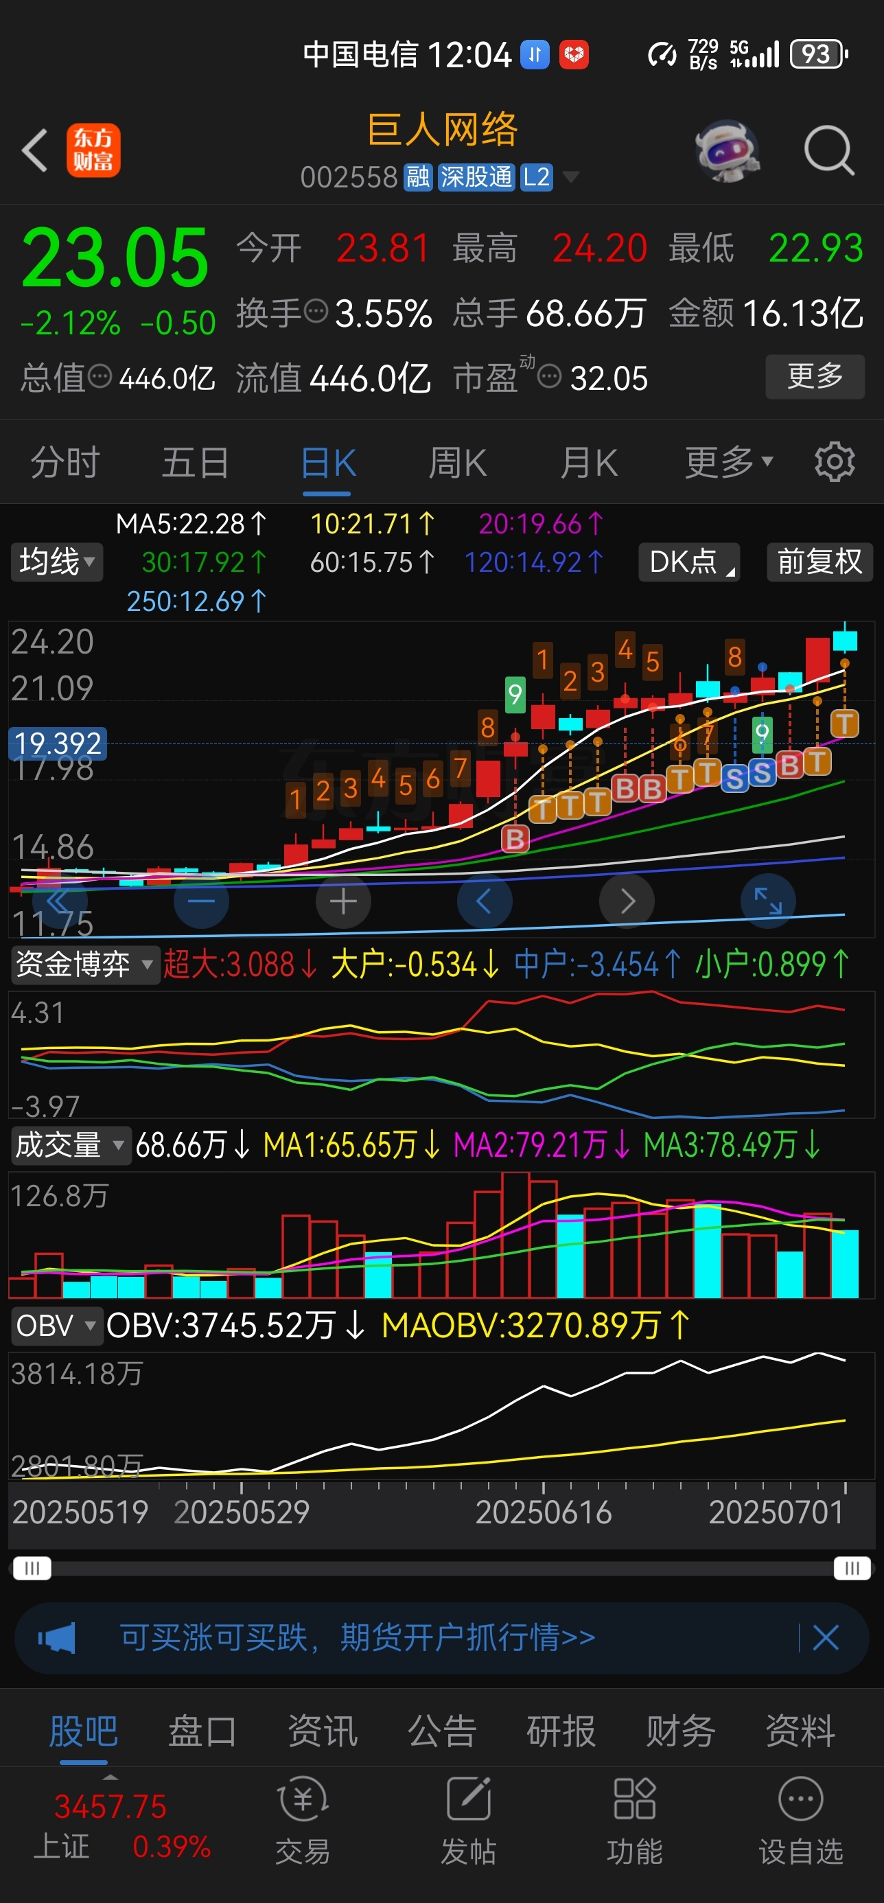884x1903 pixels.
Task: Open the 资讯 news tab
Action: coord(323,1731)
